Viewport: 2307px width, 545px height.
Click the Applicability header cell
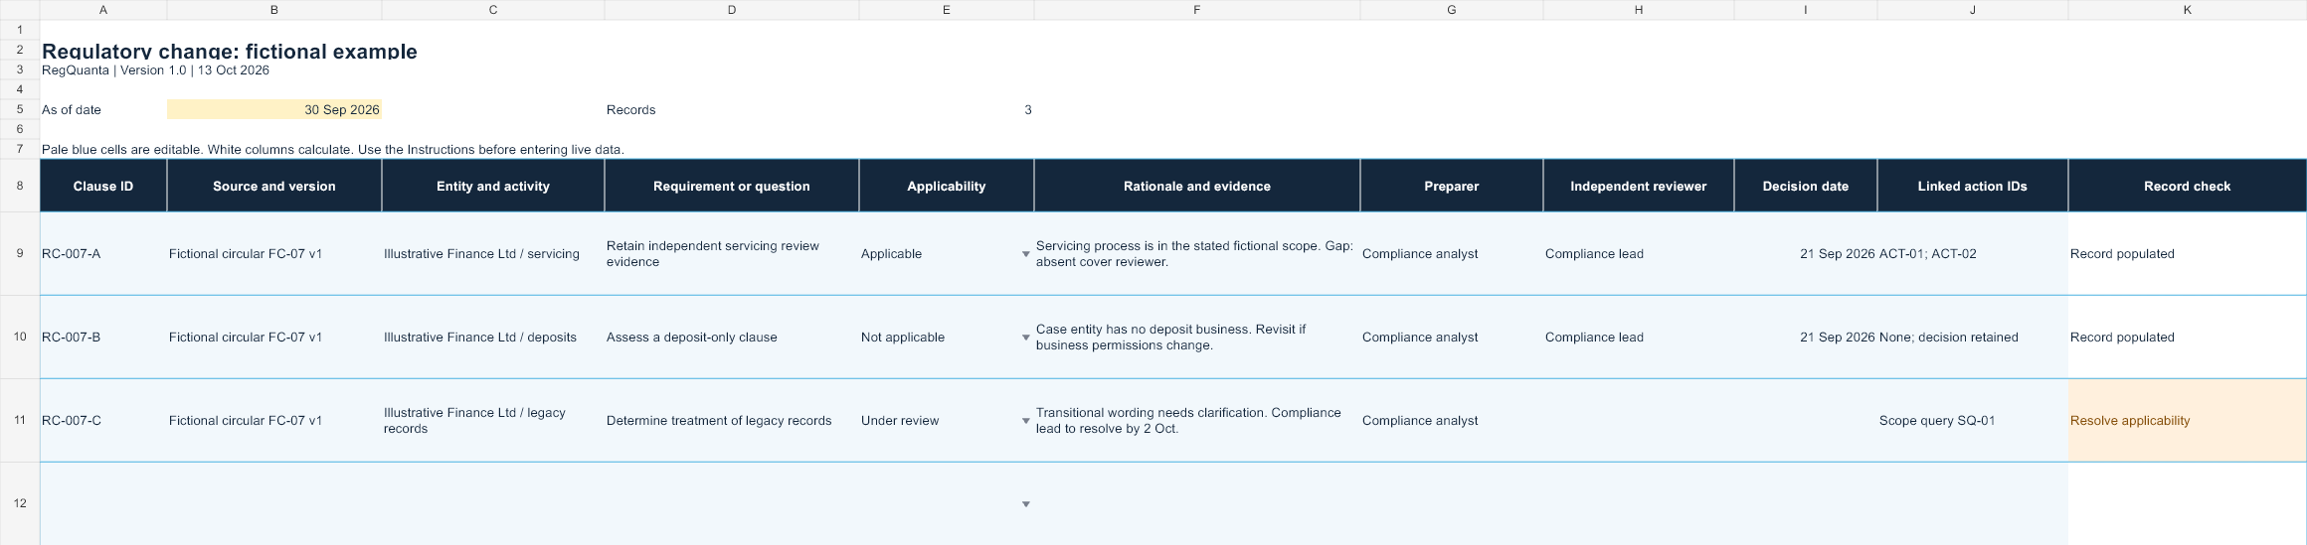click(947, 186)
